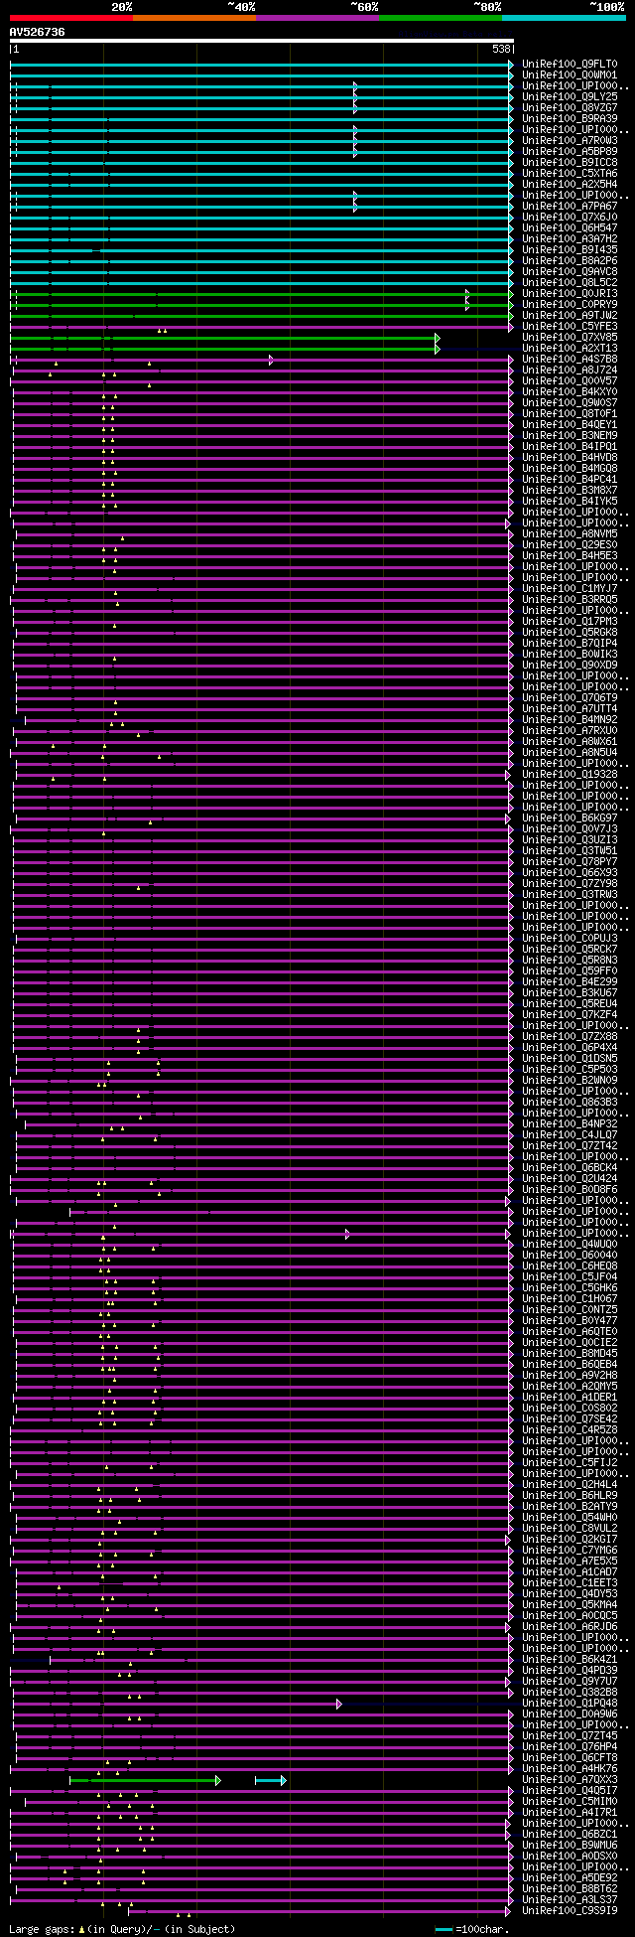Click the UniRef100_A7UTT4 label

pos(570,708)
